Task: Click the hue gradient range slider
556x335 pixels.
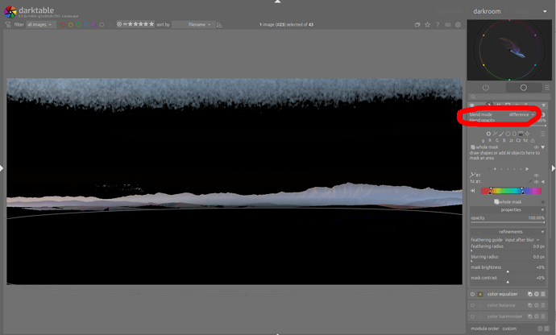Action: (x=511, y=191)
